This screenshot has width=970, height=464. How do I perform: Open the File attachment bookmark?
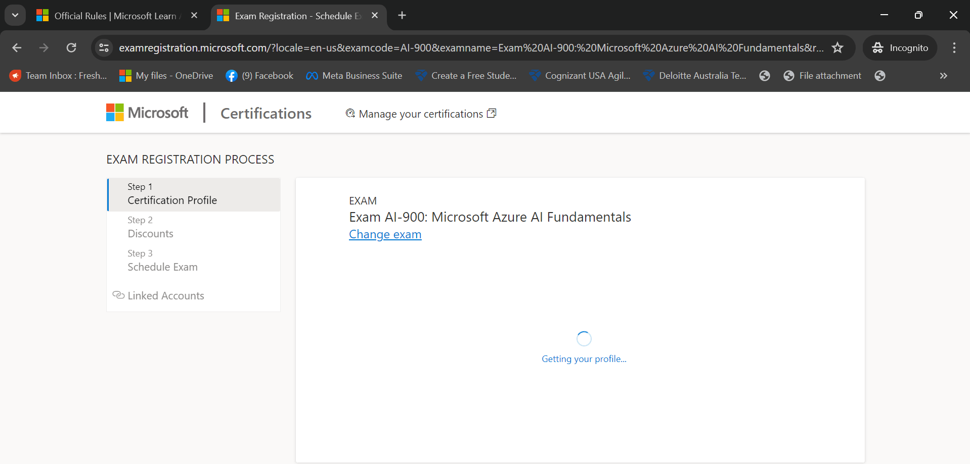[822, 76]
